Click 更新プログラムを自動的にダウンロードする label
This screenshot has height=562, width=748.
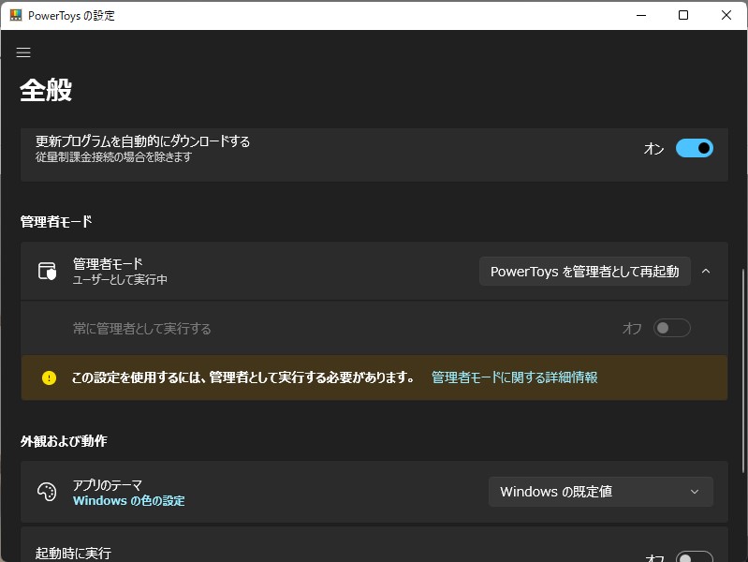142,141
